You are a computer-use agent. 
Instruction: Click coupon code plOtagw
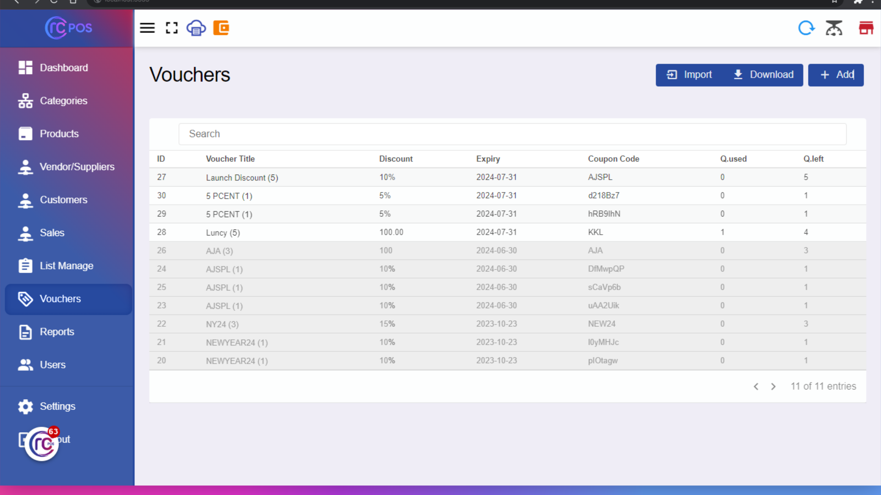click(x=603, y=361)
